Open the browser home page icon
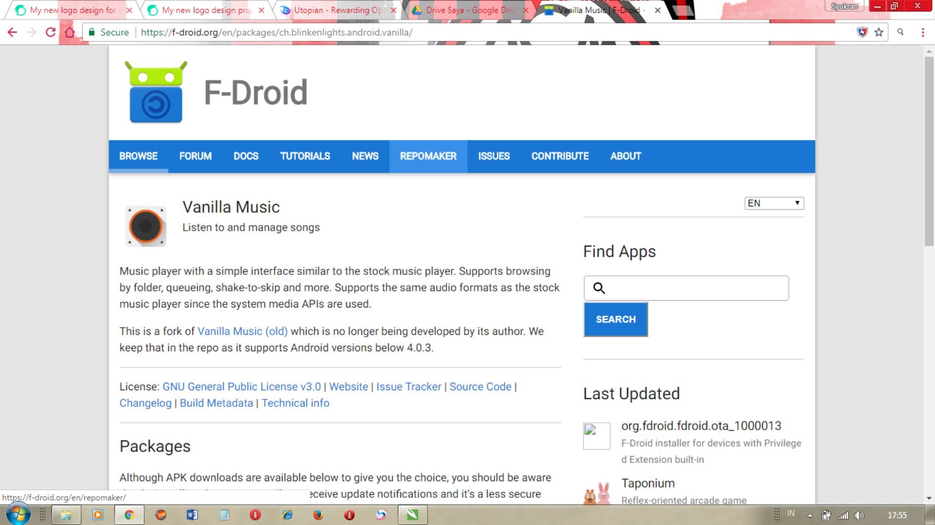 (x=70, y=32)
